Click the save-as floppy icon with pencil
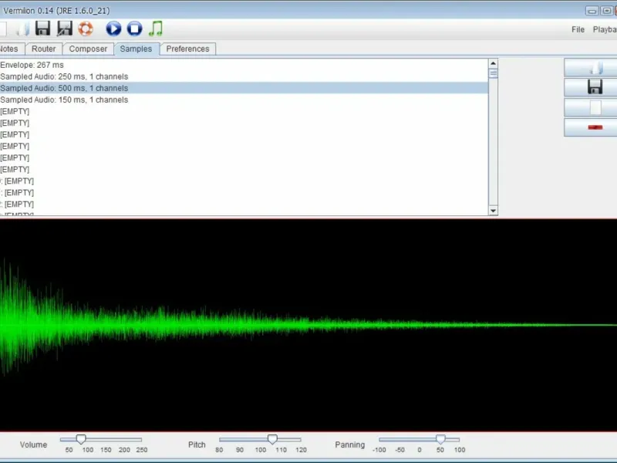Screen dimensions: 617x463 click(x=65, y=29)
